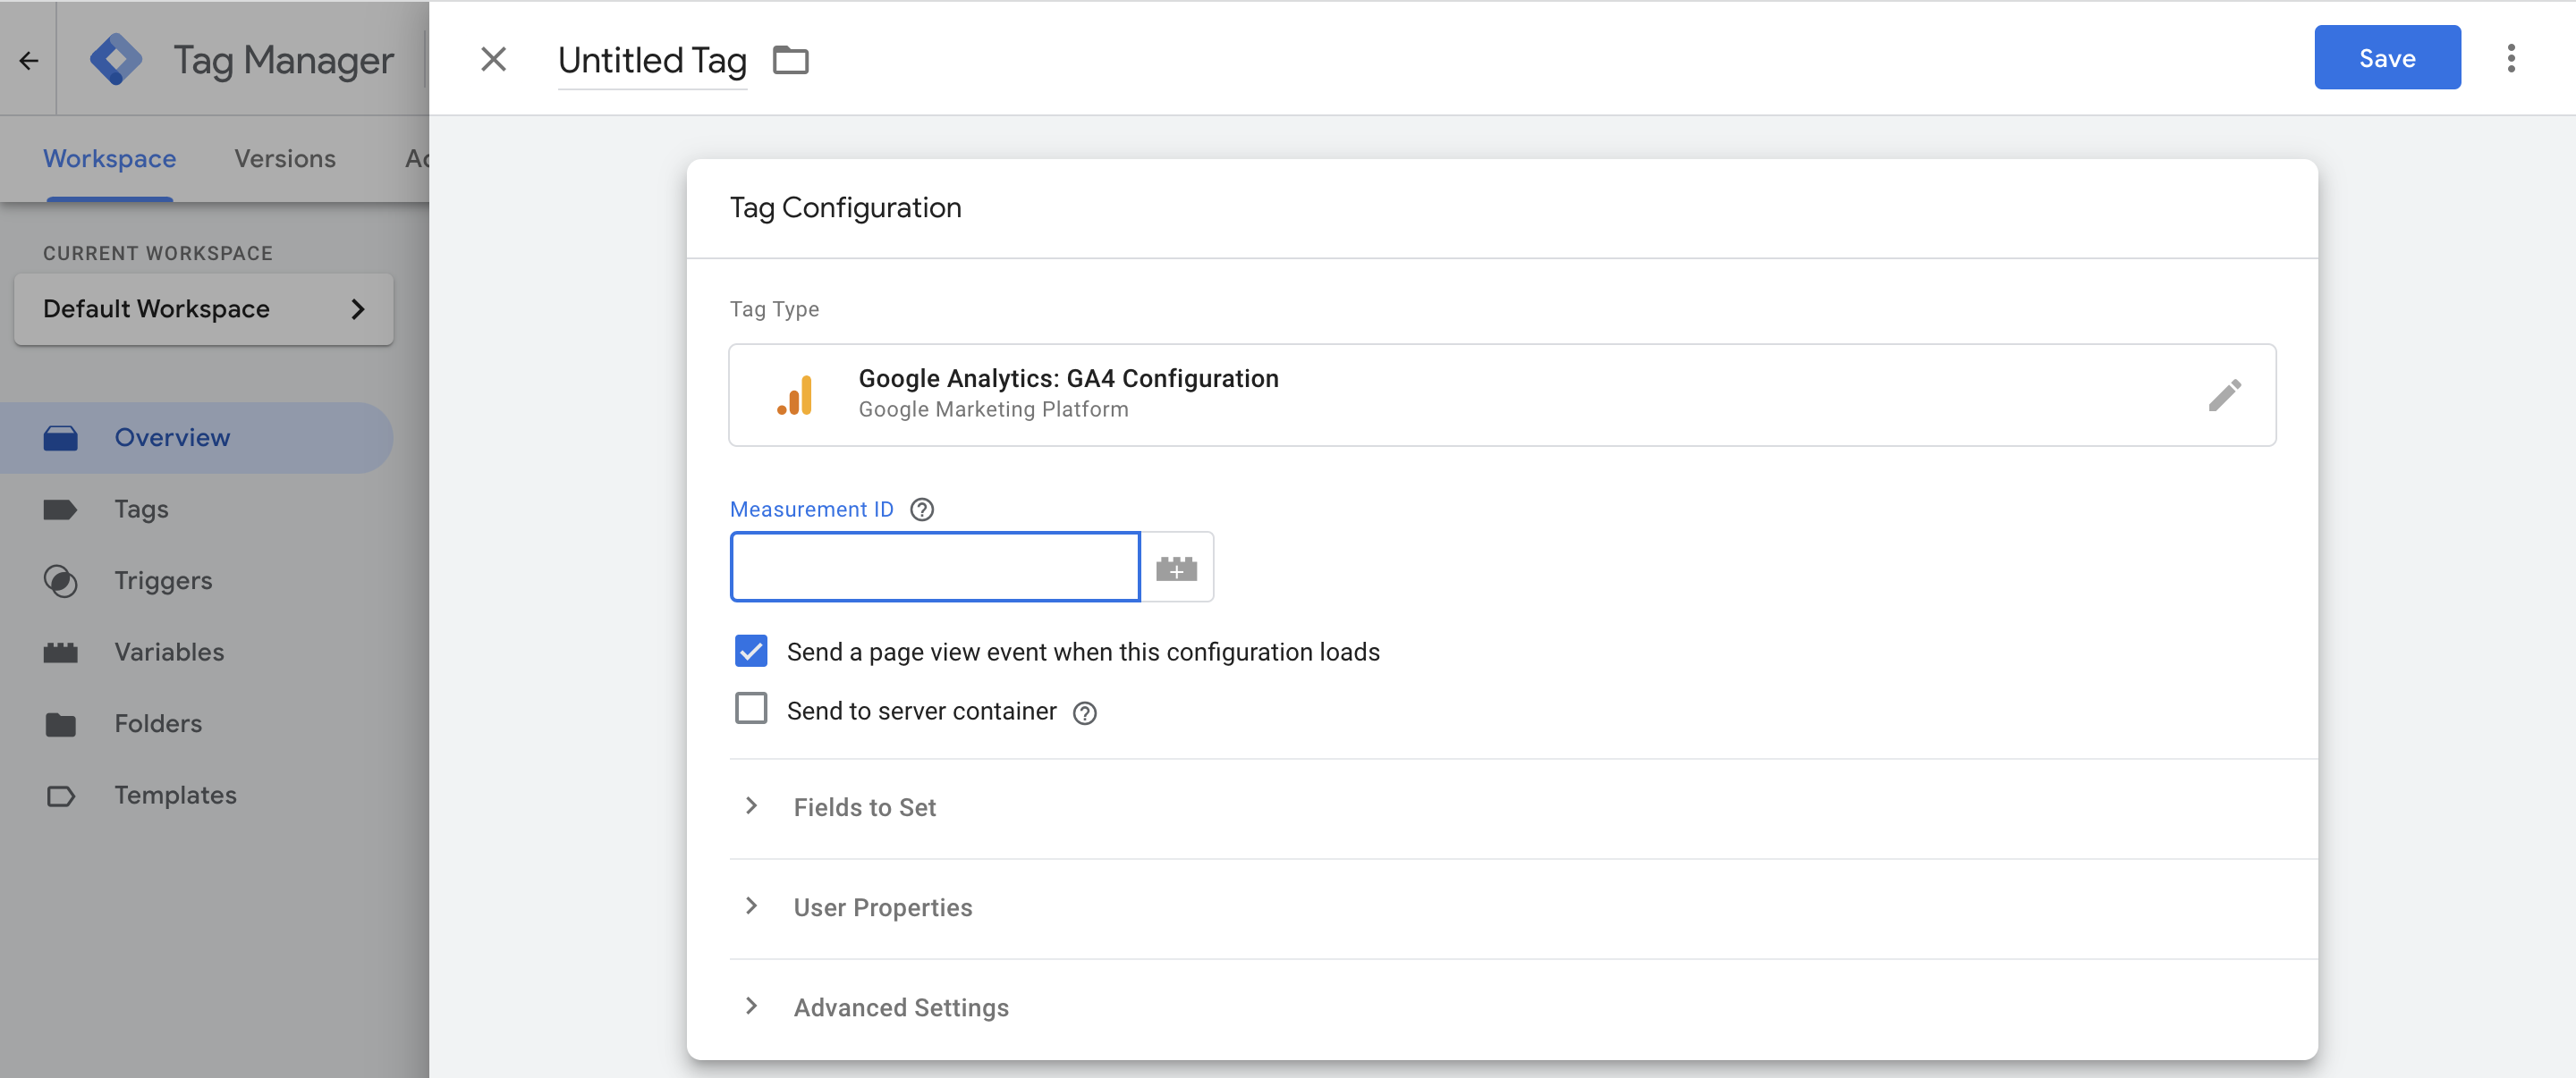Open the folder icon next to Untitled Tag
Screen dimensions: 2576x1078
[790, 60]
